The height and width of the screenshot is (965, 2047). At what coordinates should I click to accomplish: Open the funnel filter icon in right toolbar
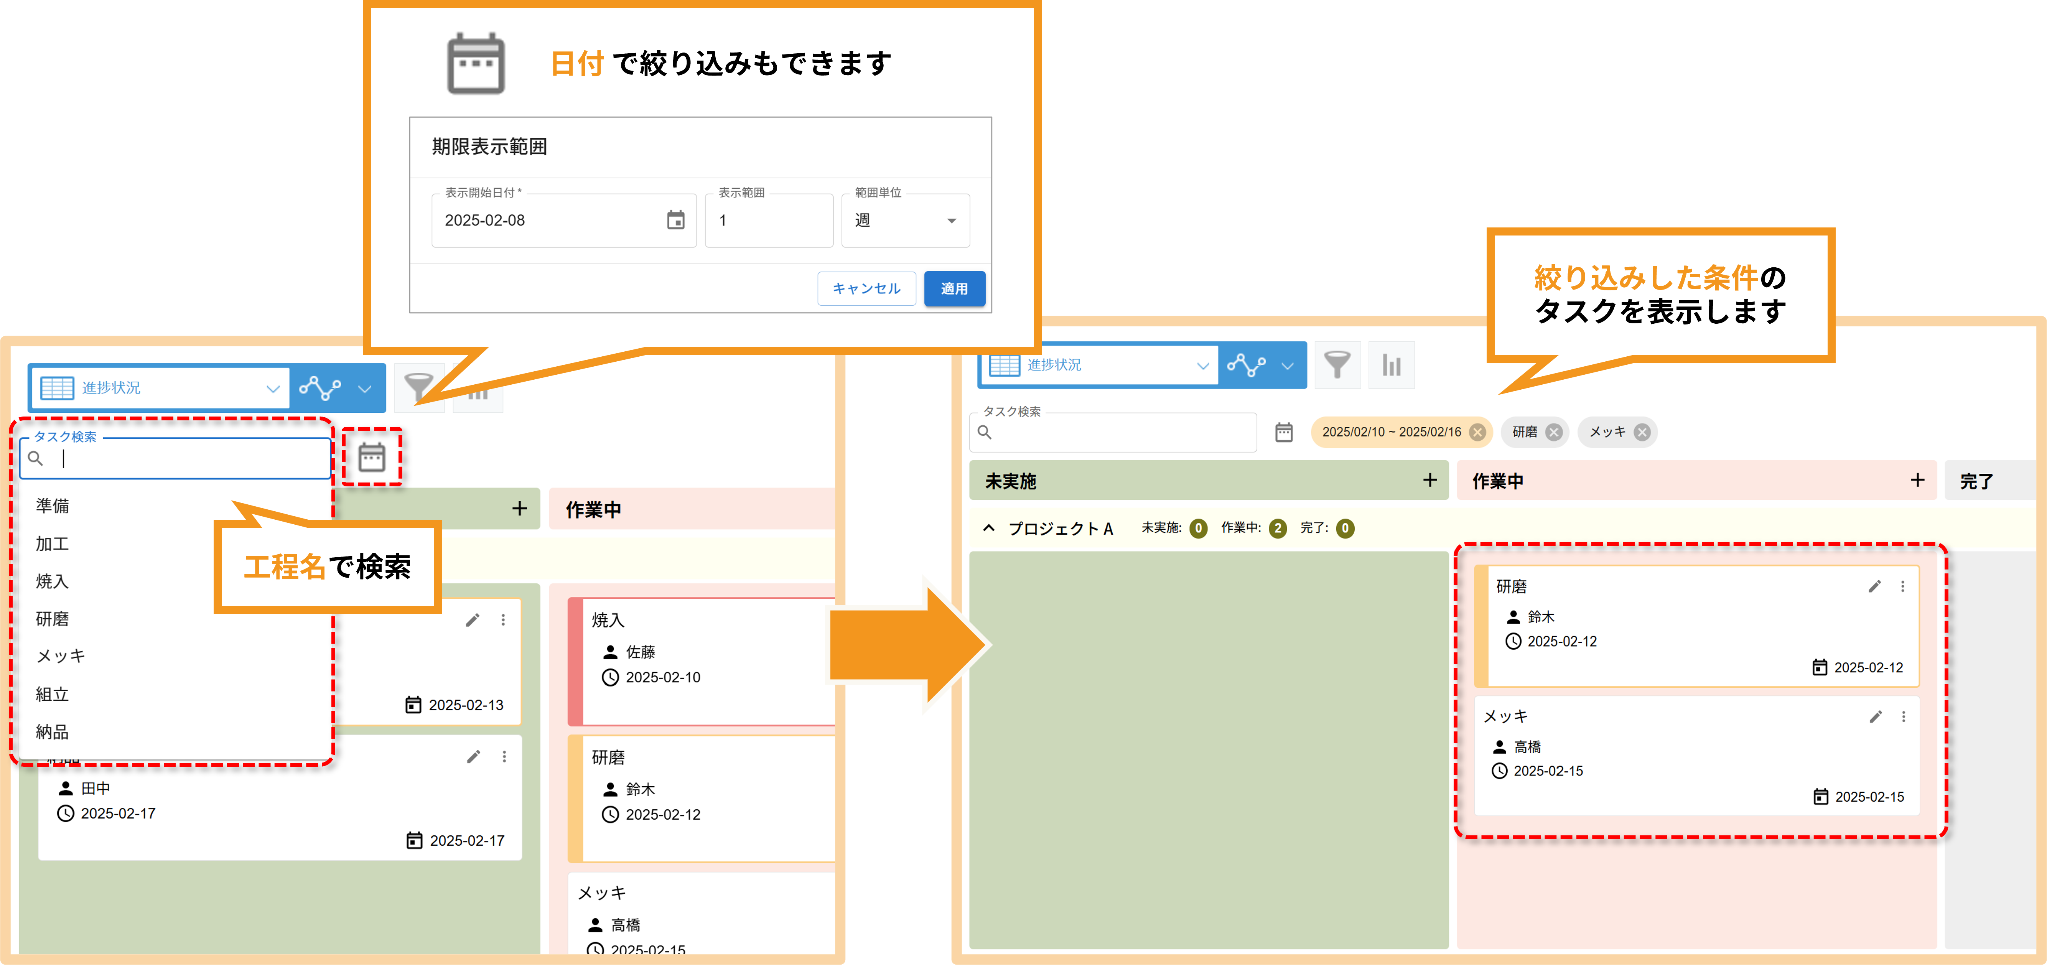tap(1337, 365)
